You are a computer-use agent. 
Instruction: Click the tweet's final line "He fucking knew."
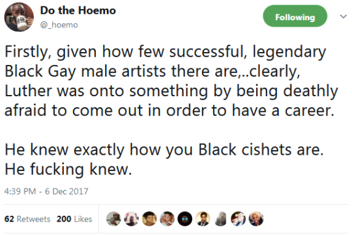click(x=68, y=169)
